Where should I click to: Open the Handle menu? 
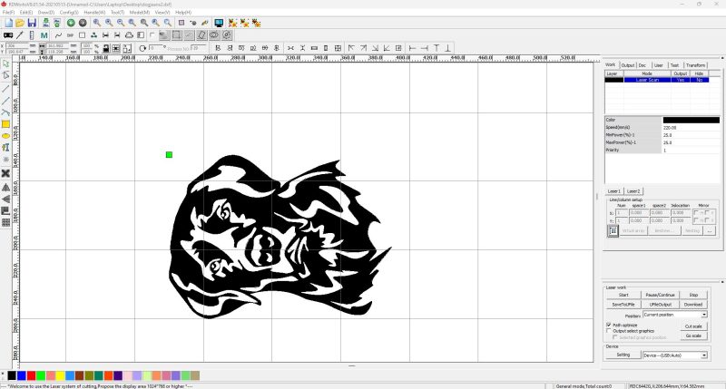[x=94, y=13]
